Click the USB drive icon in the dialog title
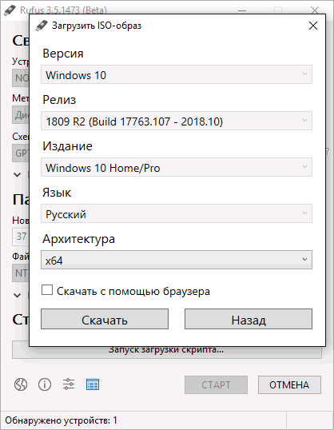This screenshot has height=430, width=334. pos(42,26)
